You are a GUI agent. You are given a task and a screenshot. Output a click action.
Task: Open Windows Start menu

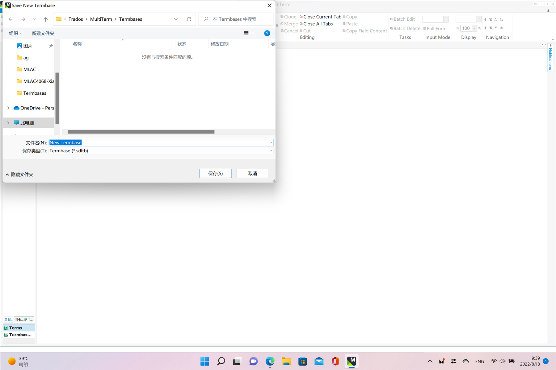pos(204,361)
